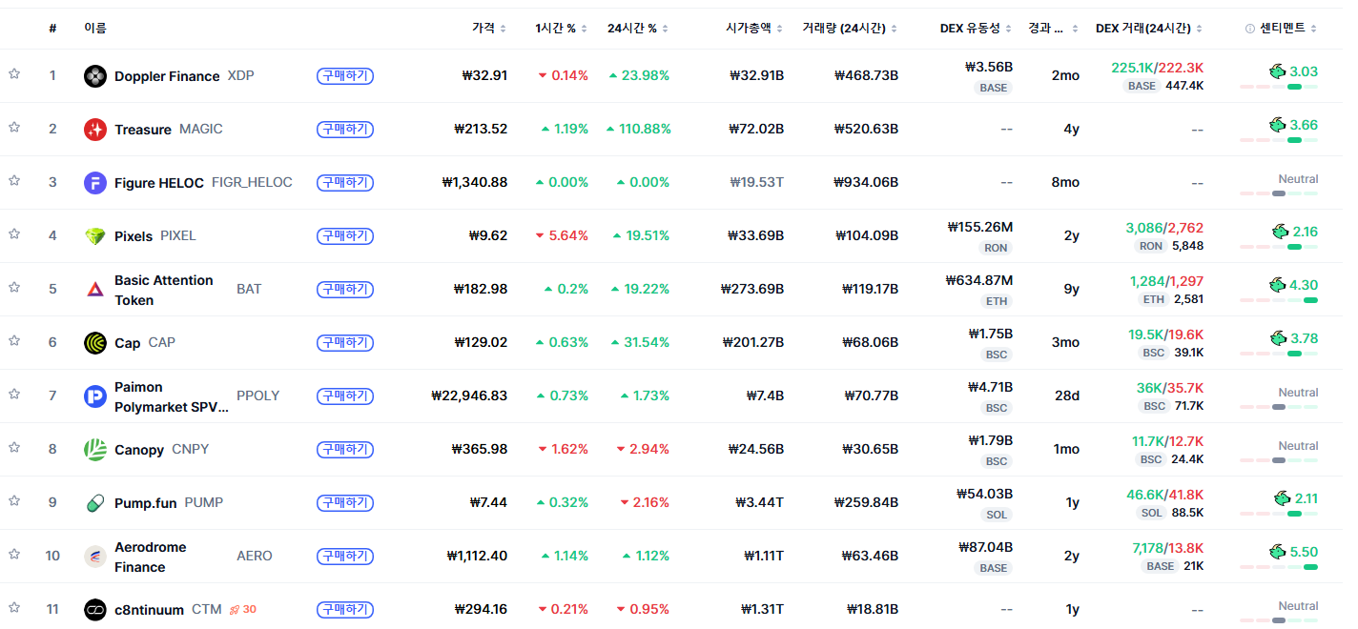Star Doppler Finance to add to watchlist

point(14,74)
